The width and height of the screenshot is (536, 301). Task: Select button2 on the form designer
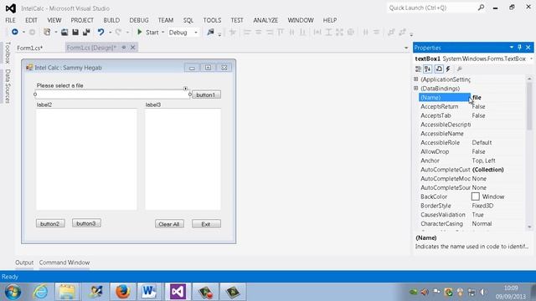50,223
